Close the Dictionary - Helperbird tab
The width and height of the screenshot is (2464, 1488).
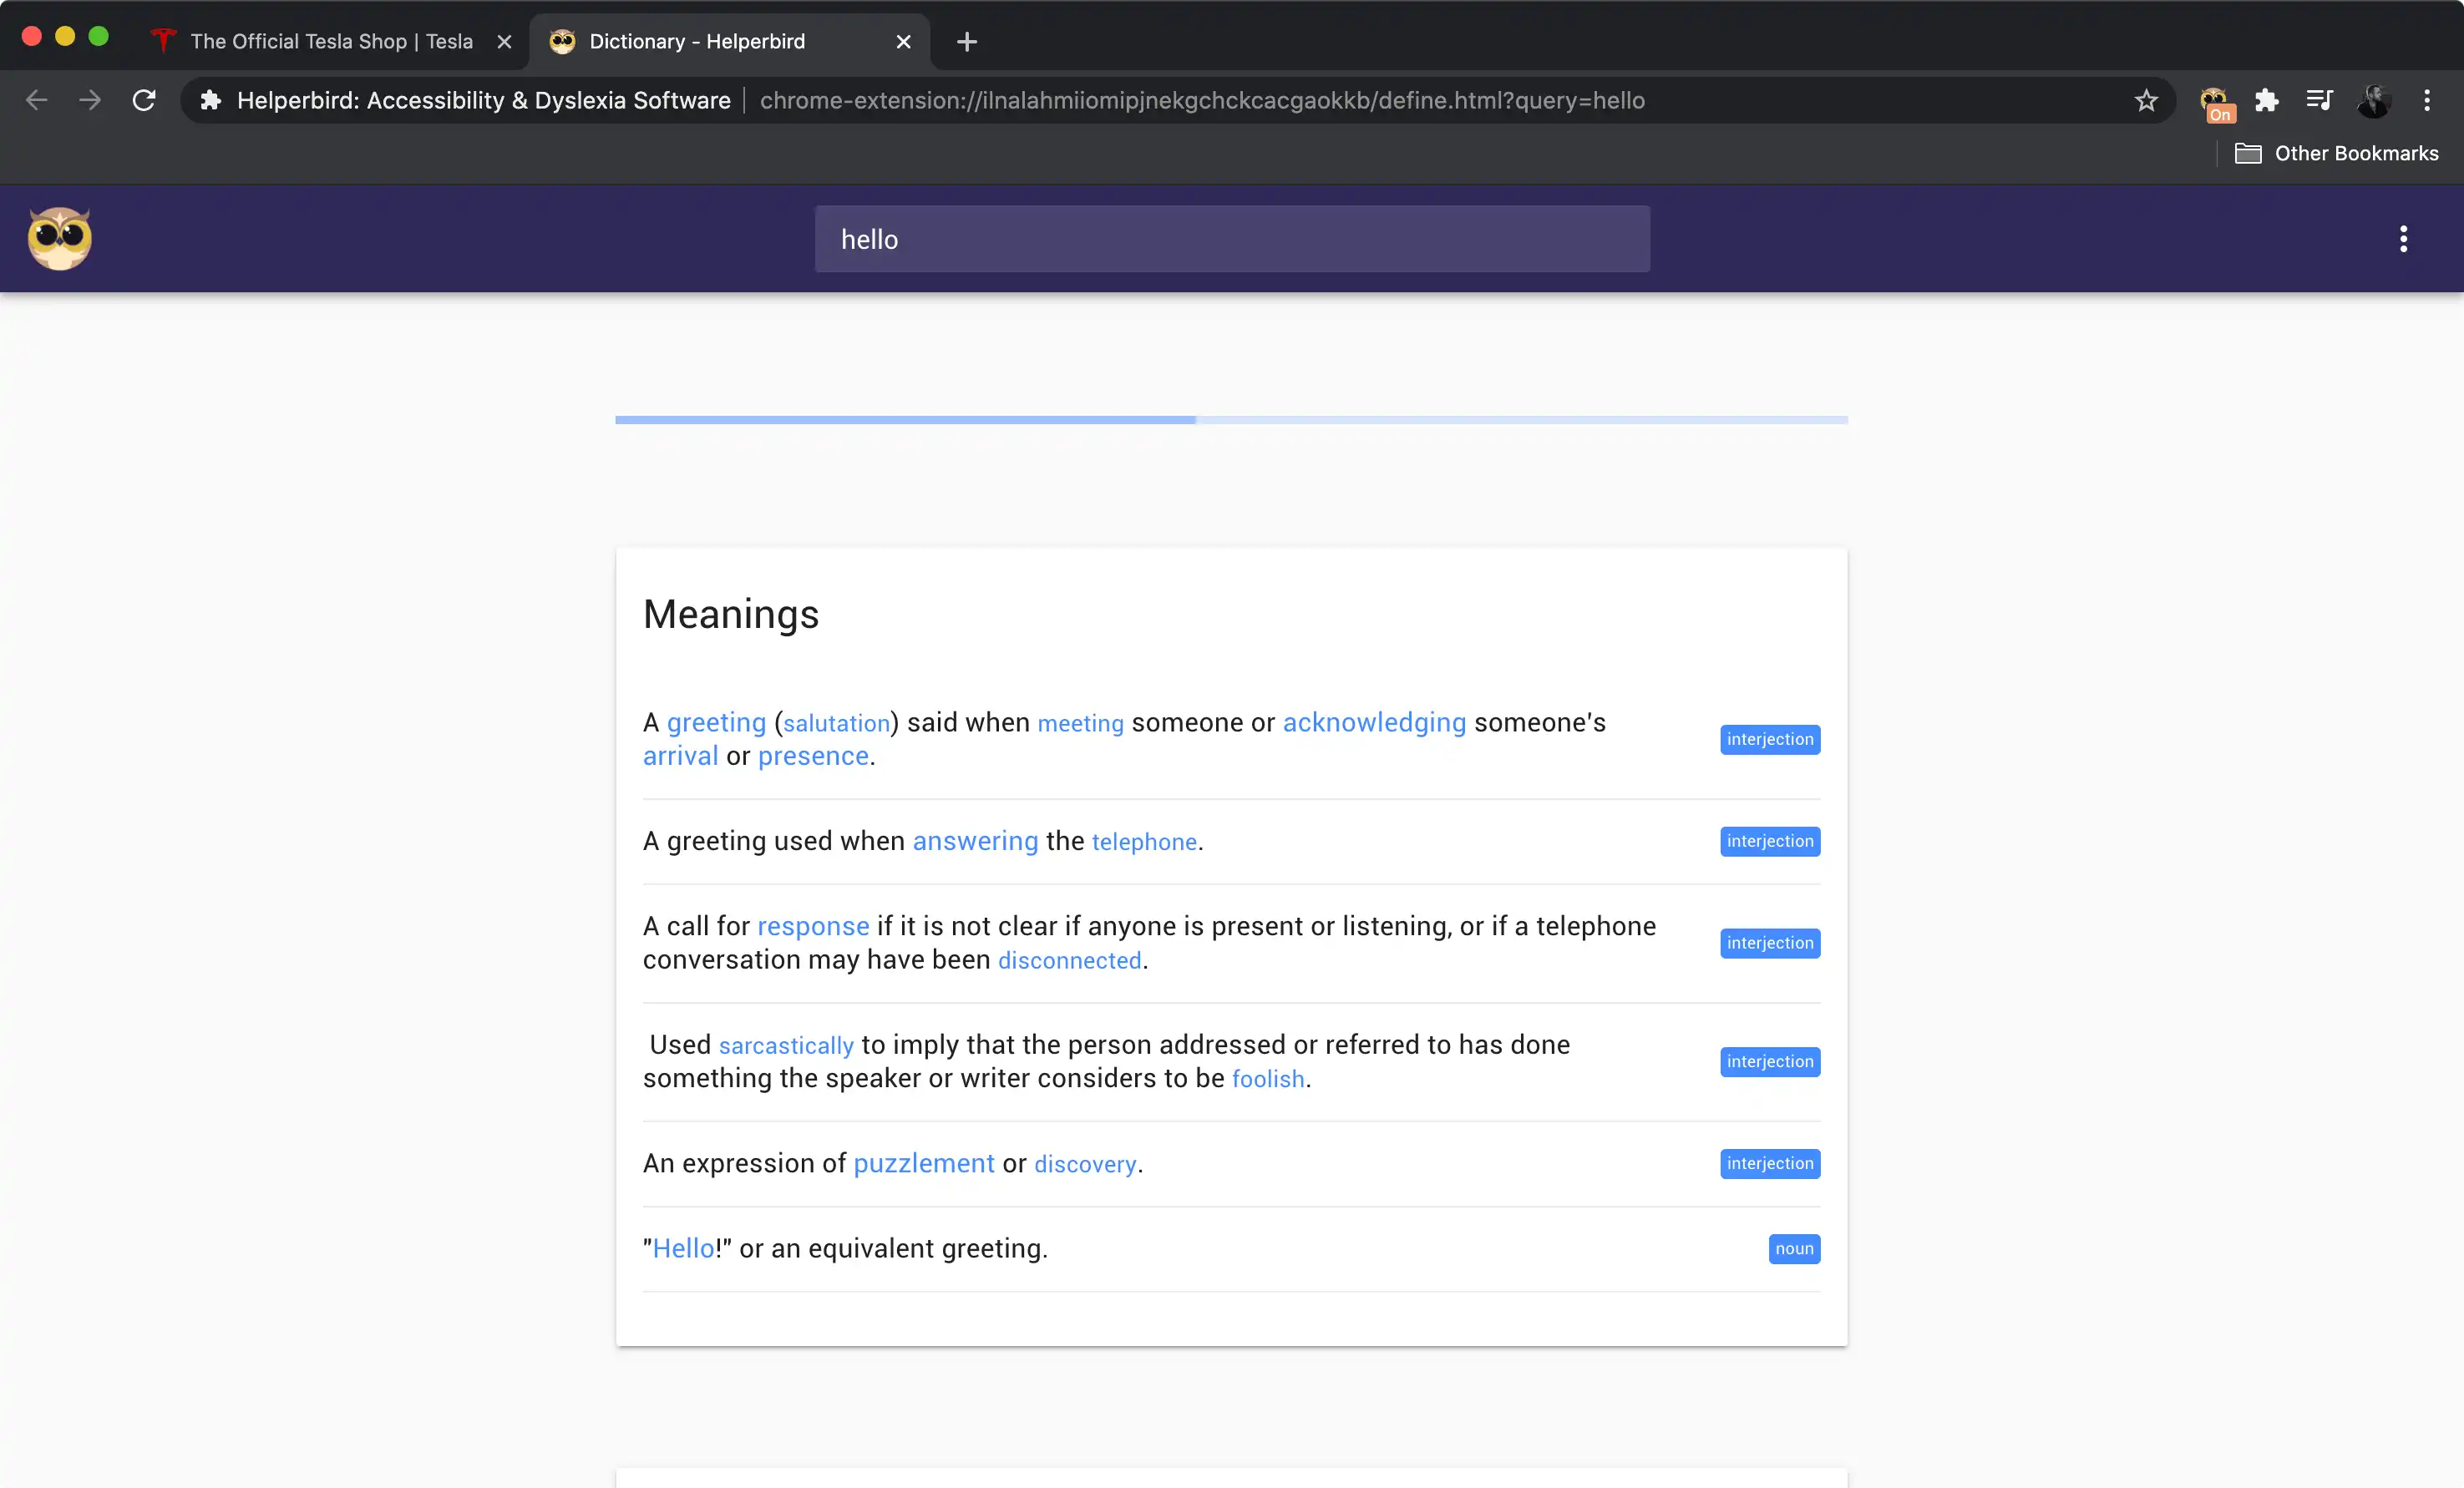click(903, 41)
